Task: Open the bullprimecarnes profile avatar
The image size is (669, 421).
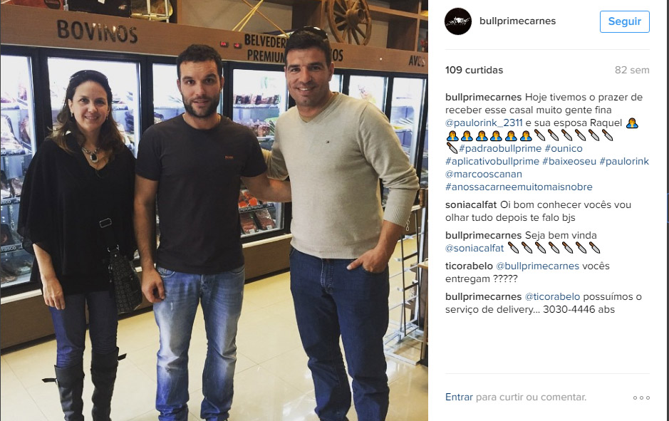Action: 458,21
